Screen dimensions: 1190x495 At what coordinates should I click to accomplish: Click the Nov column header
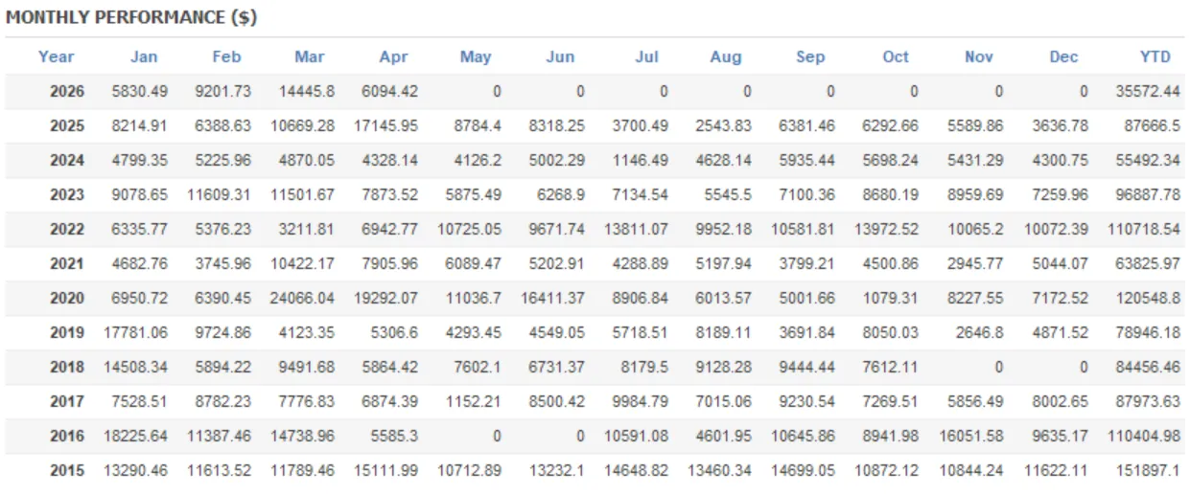coord(979,56)
